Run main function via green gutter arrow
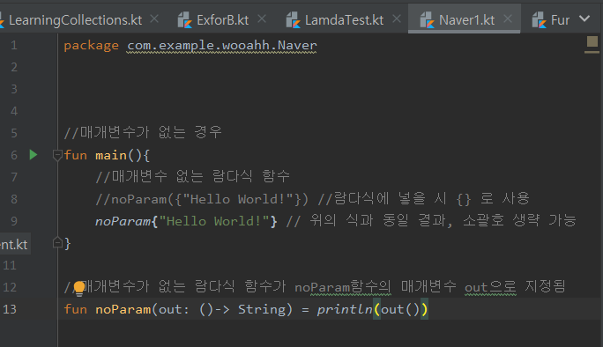 (33, 155)
